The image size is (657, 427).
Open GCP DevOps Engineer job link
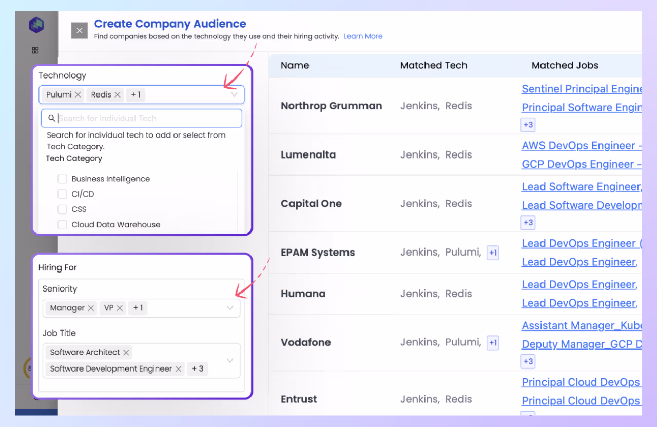tap(582, 164)
